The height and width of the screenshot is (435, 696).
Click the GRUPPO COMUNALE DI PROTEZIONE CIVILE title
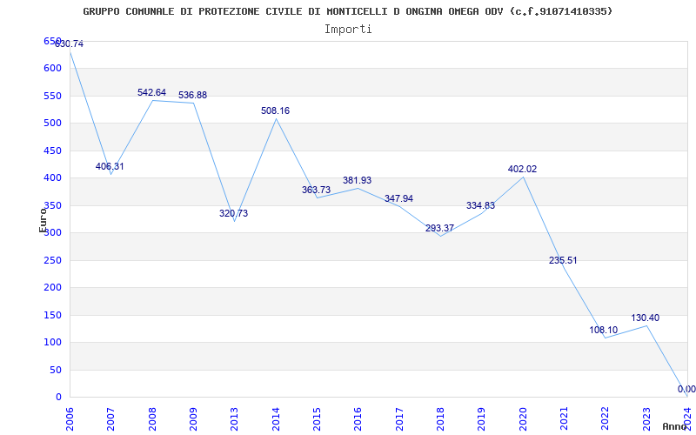[347, 11]
